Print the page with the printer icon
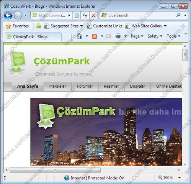The width and height of the screenshot is (191, 184). [118, 36]
